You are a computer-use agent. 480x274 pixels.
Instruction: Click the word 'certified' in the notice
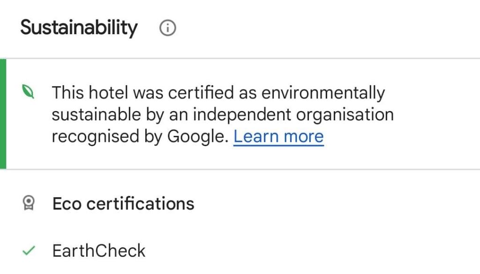[201, 93]
